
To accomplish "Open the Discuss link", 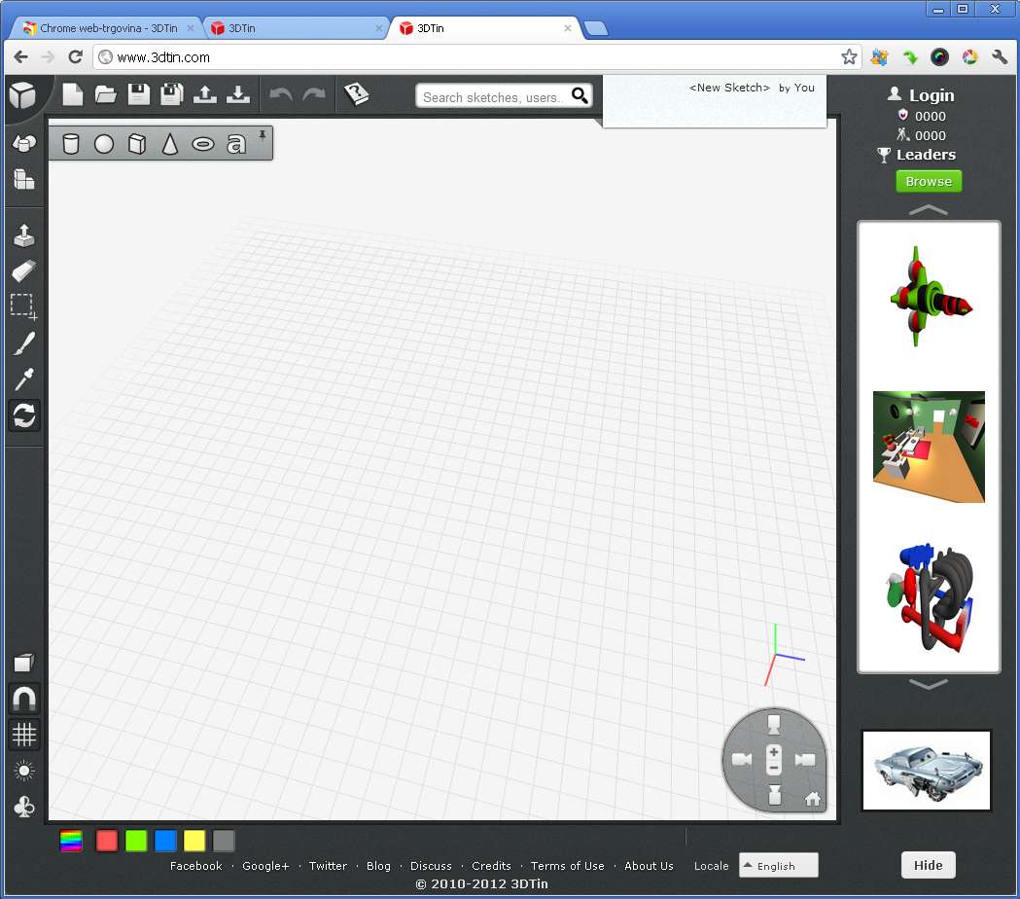I will pos(431,866).
